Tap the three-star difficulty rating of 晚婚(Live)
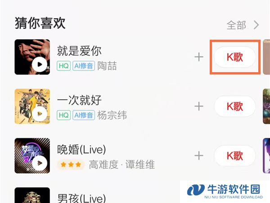The width and height of the screenshot is (270, 203). [71, 165]
